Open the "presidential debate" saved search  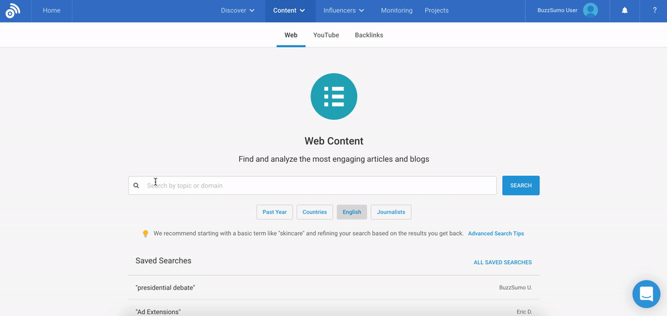165,288
